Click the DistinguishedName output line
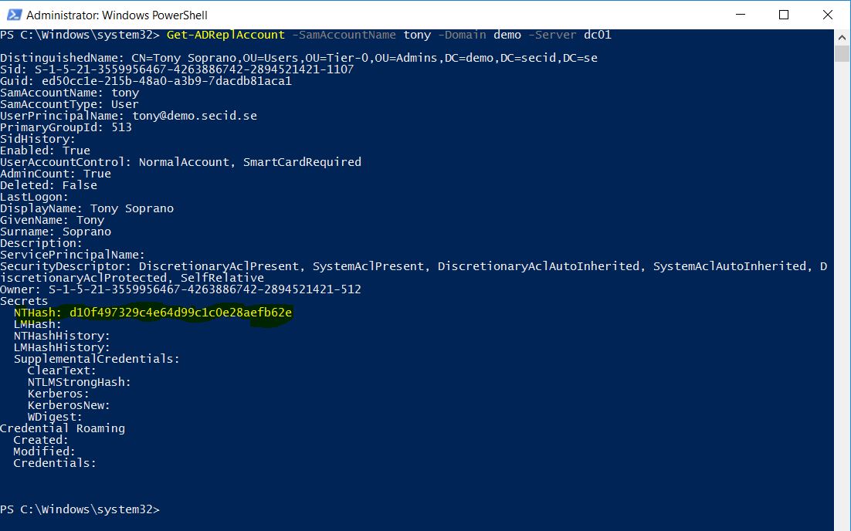Viewport: 851px width, 531px height. click(299, 58)
